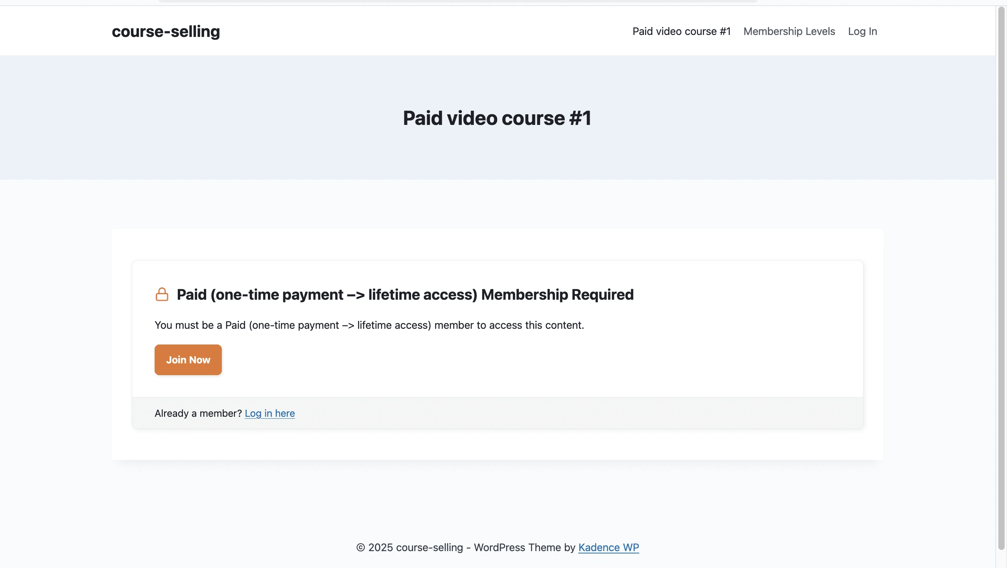Go to Membership Levels in navigation

(x=789, y=31)
